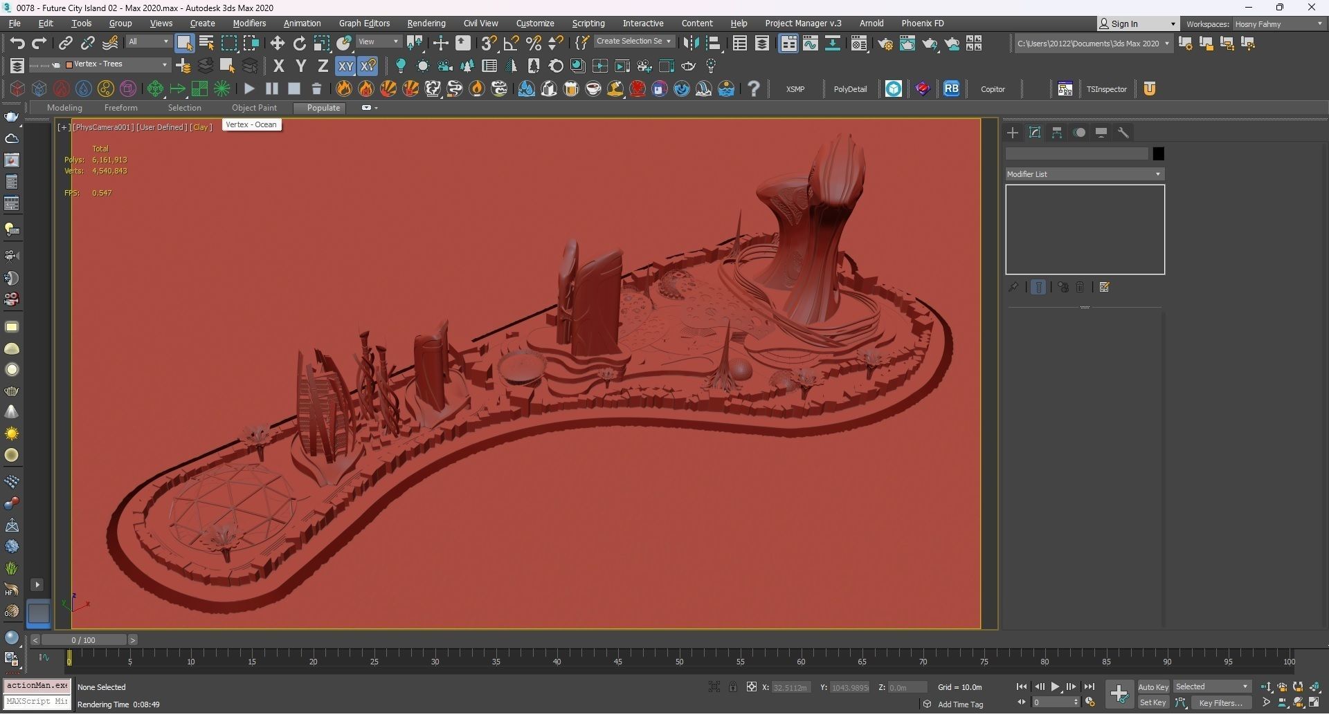
Task: Activate the Select and Move tool
Action: click(x=278, y=44)
